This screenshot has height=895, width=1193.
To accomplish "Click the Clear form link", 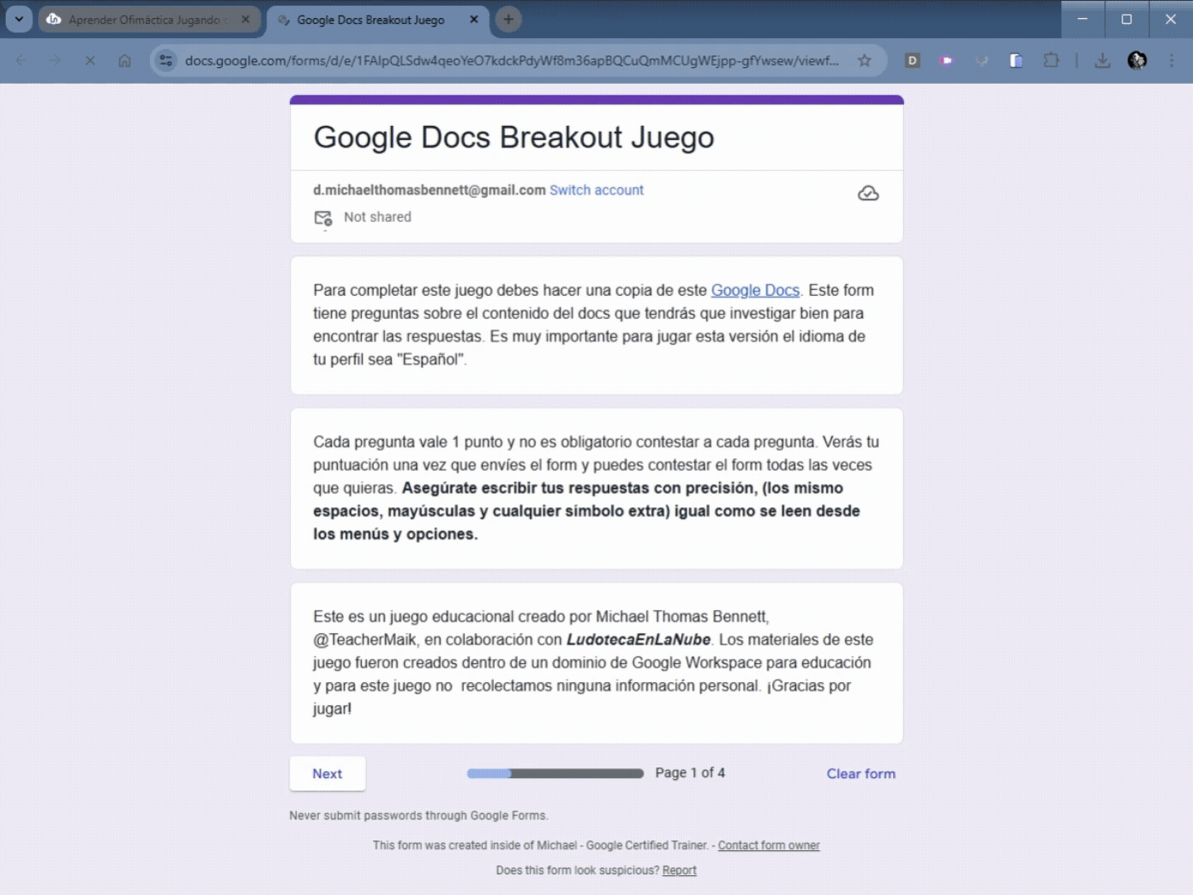I will (861, 773).
